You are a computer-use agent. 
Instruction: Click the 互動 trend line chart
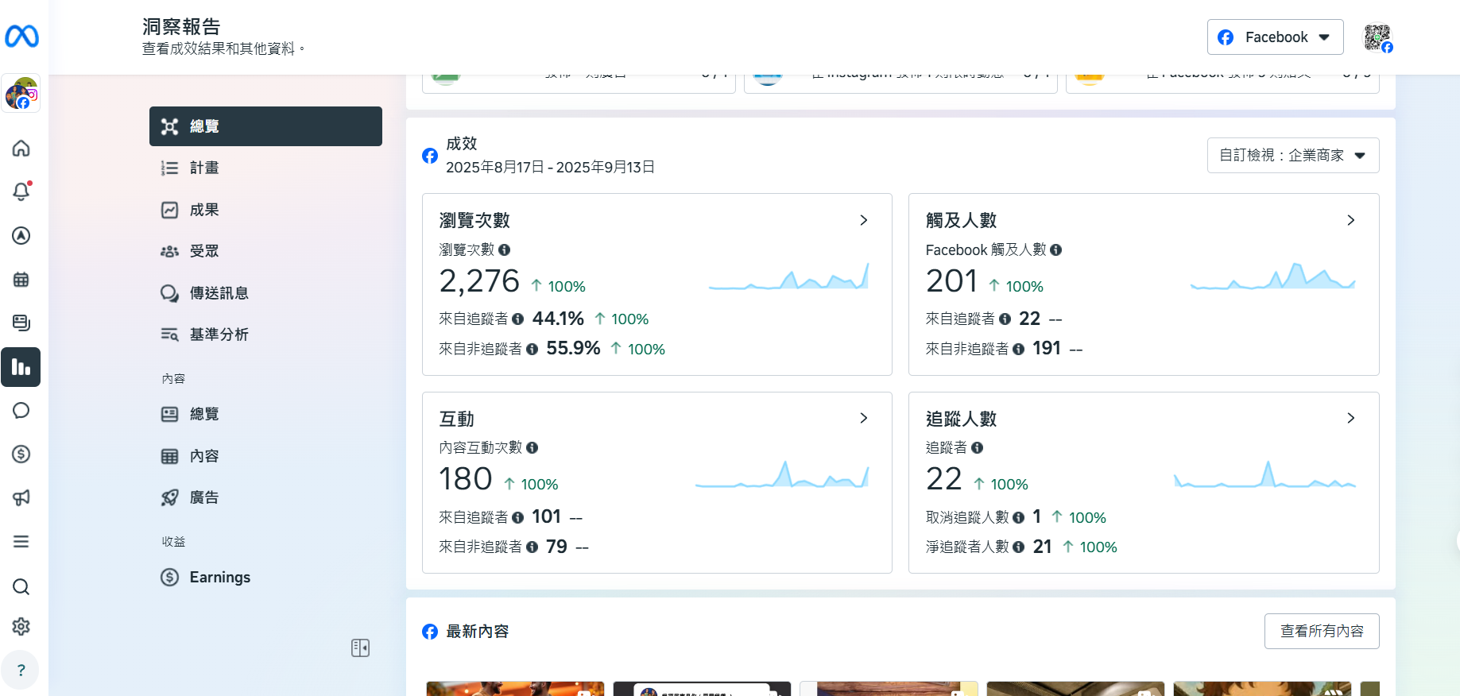tap(782, 476)
